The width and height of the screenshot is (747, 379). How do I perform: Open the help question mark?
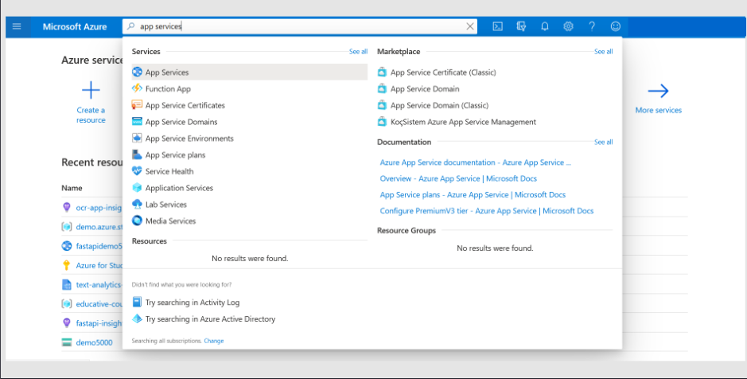592,27
